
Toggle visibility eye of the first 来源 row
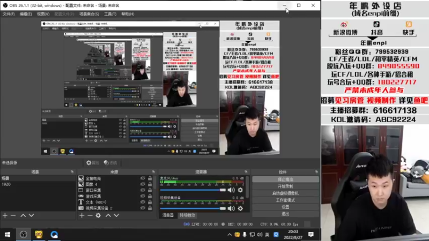point(143,178)
